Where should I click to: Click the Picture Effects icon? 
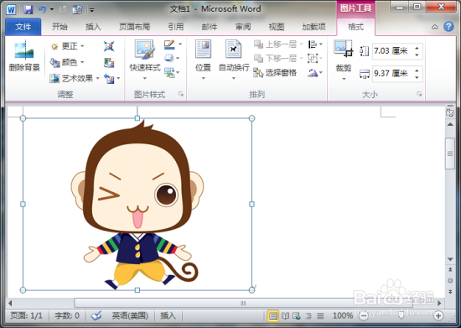[169, 58]
